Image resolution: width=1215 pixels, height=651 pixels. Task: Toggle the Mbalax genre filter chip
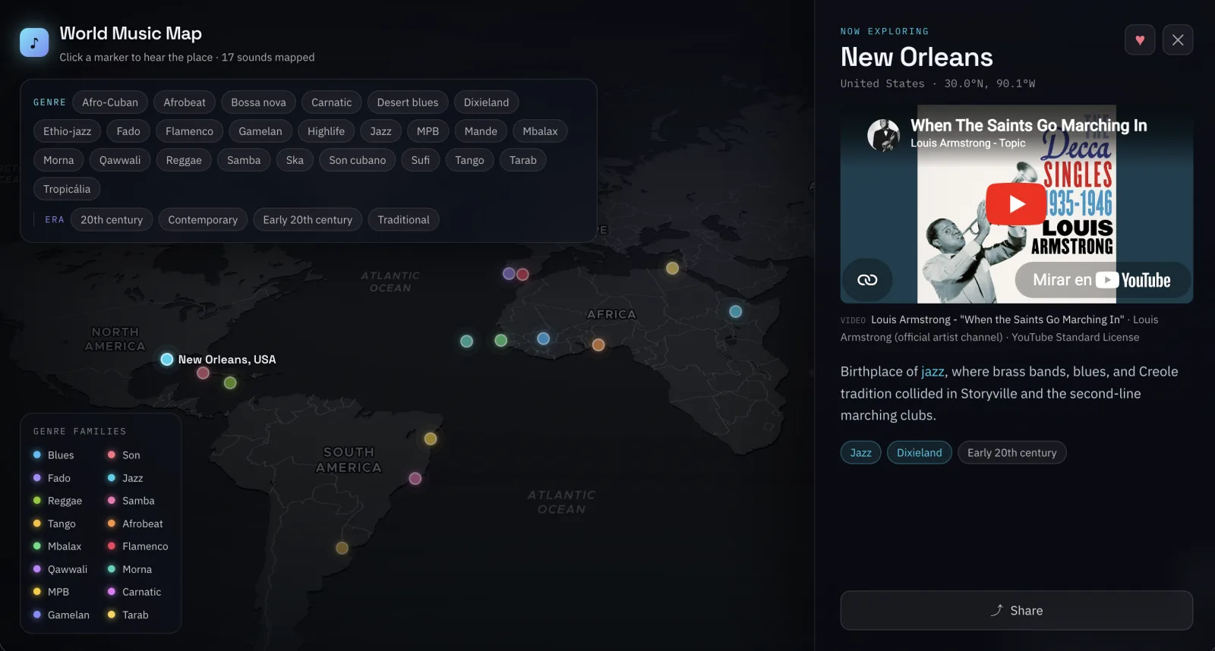pyautogui.click(x=540, y=131)
